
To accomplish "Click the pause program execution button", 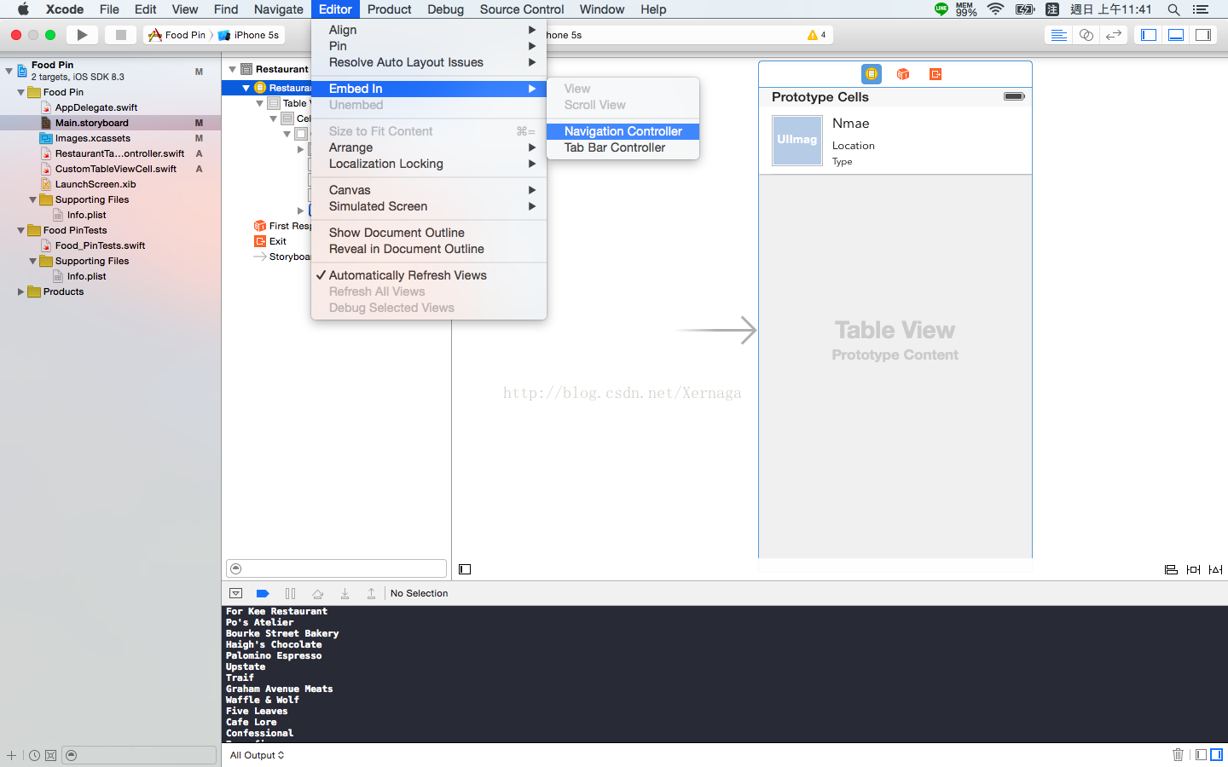I will (290, 593).
